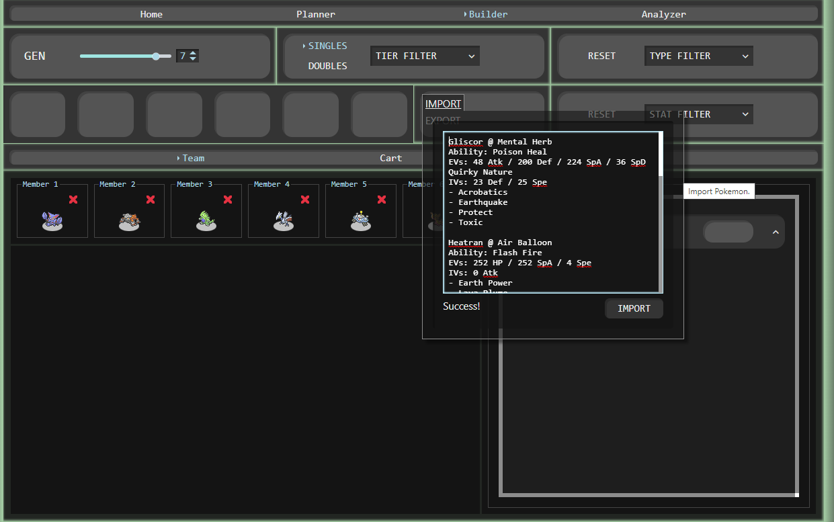This screenshot has height=522, width=834.
Task: Click the 'Heatran @ Air Balloon' line
Action: point(500,243)
